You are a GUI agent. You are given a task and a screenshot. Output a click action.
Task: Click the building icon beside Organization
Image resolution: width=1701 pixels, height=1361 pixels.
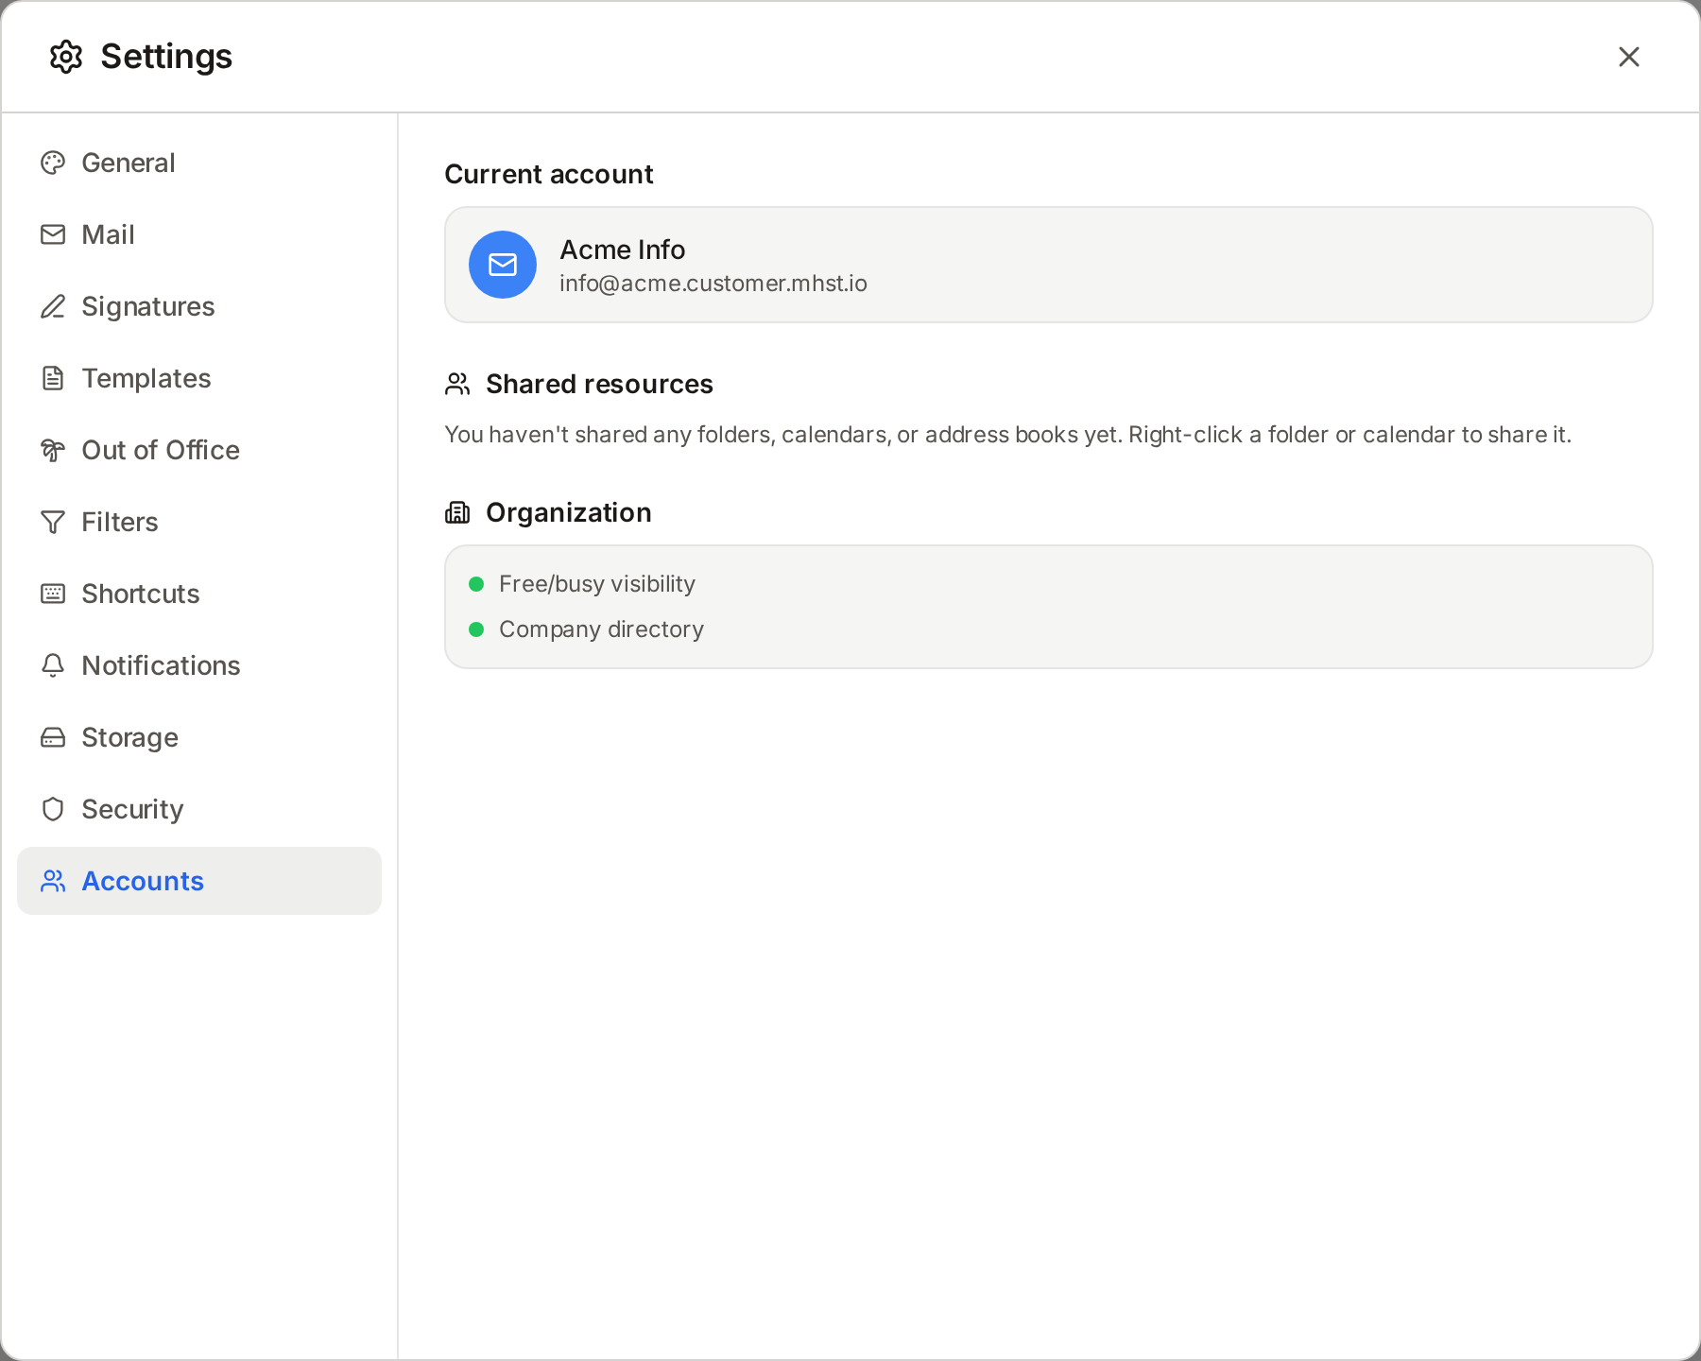(x=458, y=512)
